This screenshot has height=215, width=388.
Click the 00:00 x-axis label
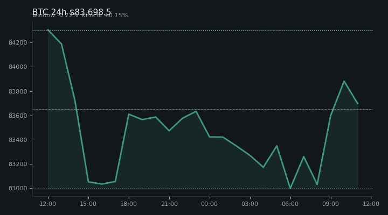[209, 204]
